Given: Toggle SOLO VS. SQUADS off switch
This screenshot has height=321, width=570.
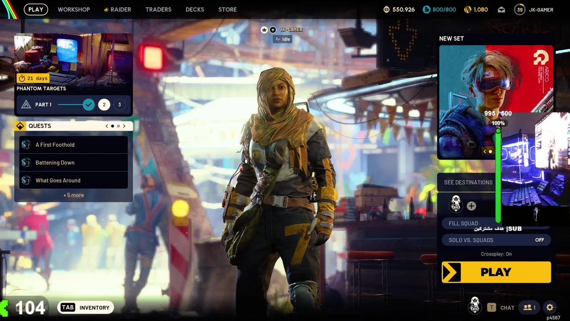Looking at the screenshot, I should tap(496, 240).
